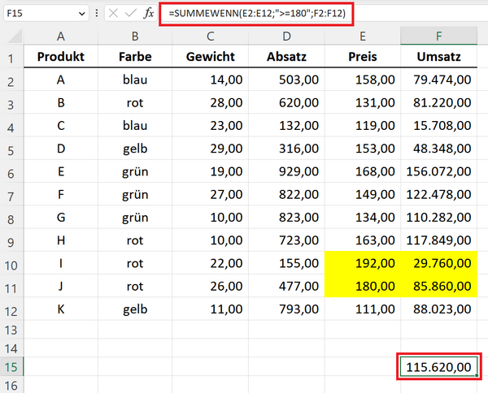Viewport: 488px width, 393px height.
Task: Select cell with Umsatz 15.708,00
Action: [439, 126]
